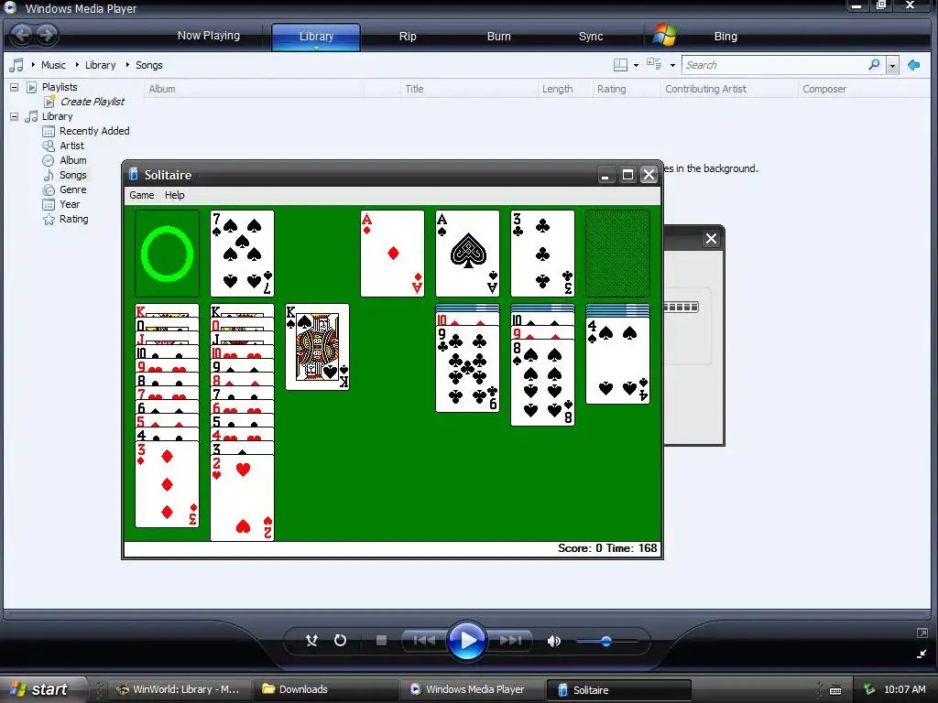The width and height of the screenshot is (938, 703).
Task: Open the Help menu in Solitaire
Action: pyautogui.click(x=175, y=196)
